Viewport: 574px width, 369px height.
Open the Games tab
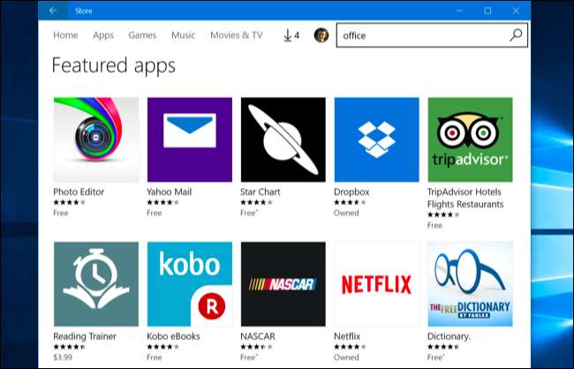pos(142,35)
